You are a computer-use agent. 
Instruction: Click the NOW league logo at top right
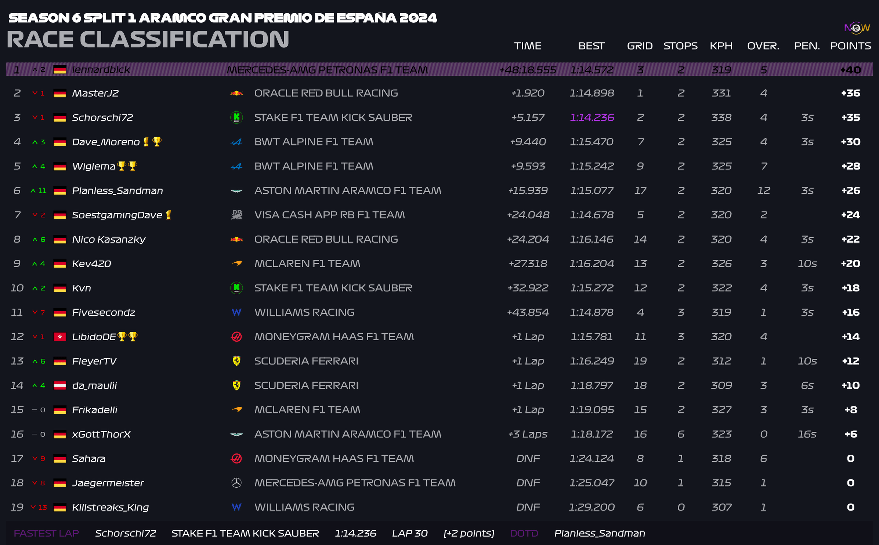857,28
